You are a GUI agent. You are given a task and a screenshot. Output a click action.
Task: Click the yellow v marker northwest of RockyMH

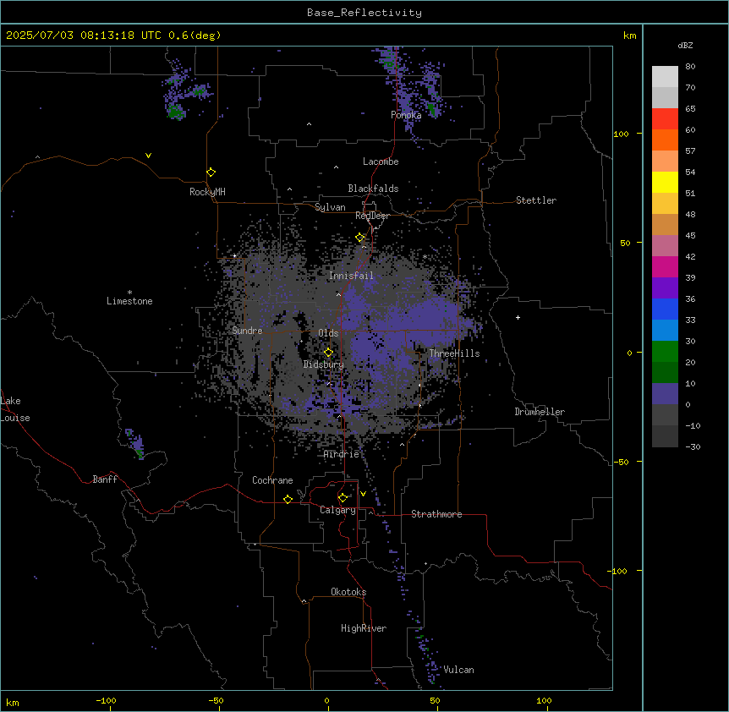click(x=148, y=156)
